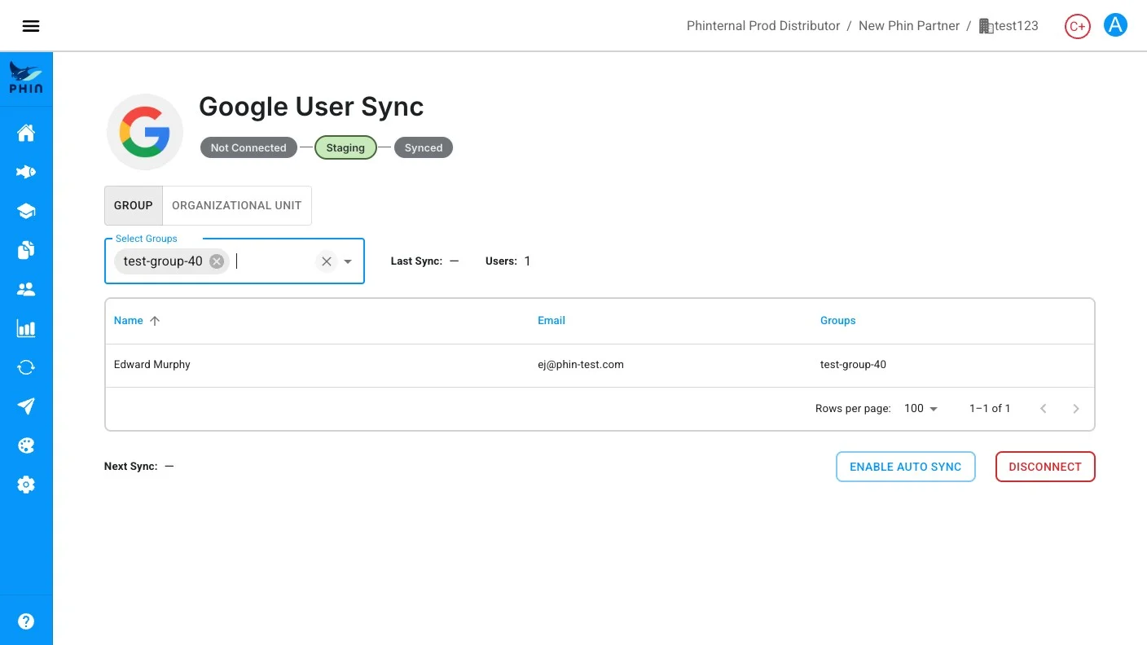This screenshot has height=645, width=1147.
Task: Switch to the ORGANIZATIONAL UNIT tab
Action: click(237, 205)
